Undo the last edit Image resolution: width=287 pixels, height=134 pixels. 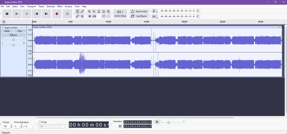point(104,16)
